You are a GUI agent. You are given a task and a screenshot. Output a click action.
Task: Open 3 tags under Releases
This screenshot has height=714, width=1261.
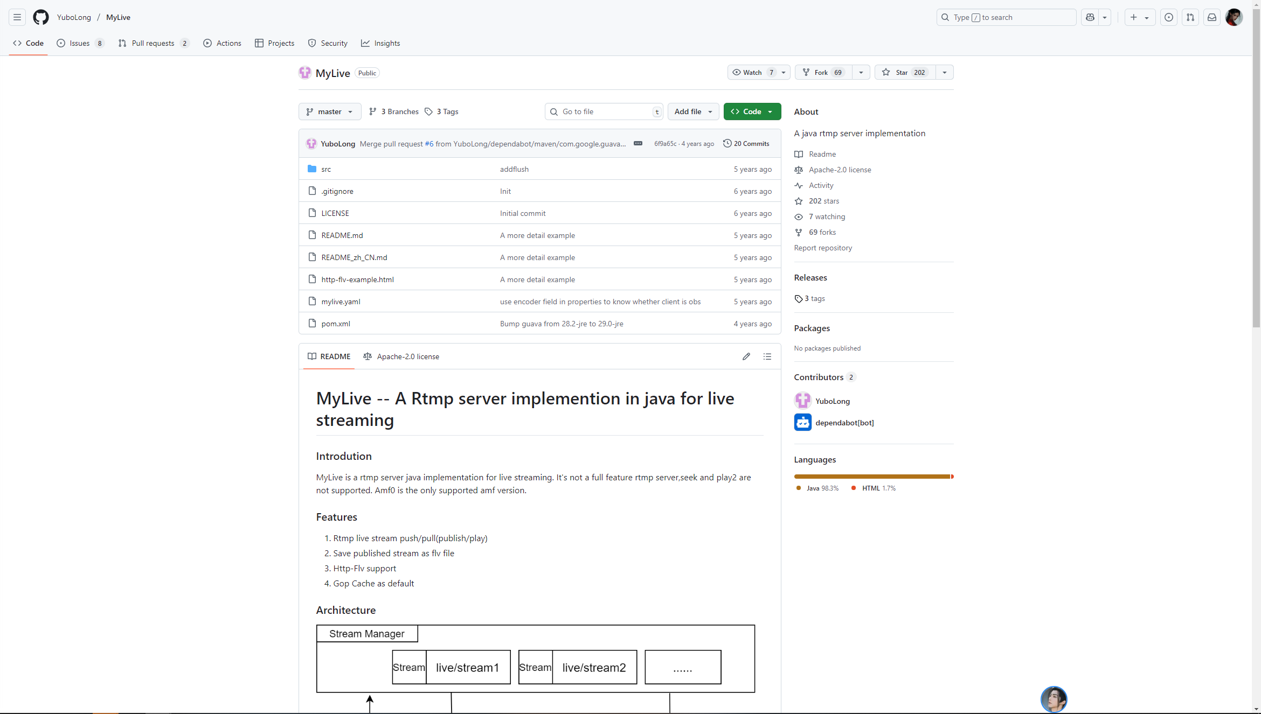[809, 298]
